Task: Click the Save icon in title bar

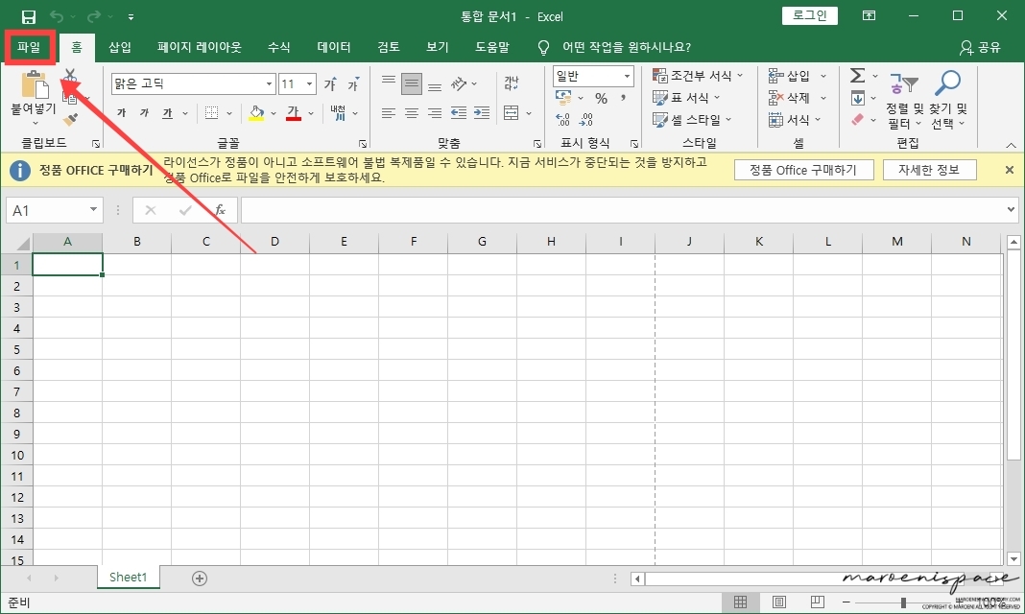Action: point(28,17)
